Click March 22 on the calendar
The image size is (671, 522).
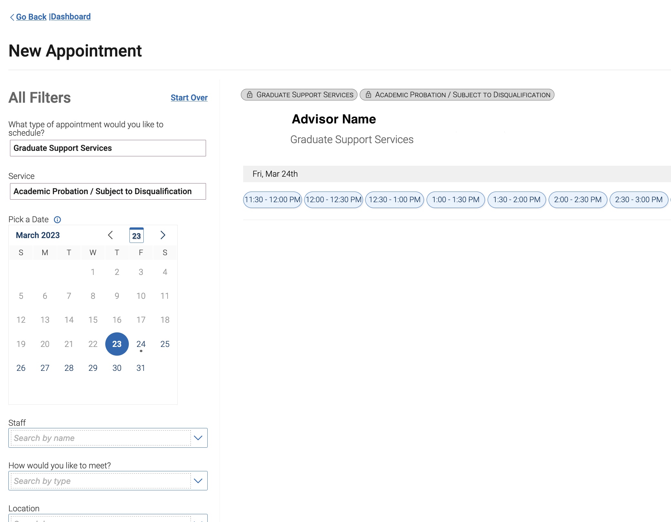point(93,344)
